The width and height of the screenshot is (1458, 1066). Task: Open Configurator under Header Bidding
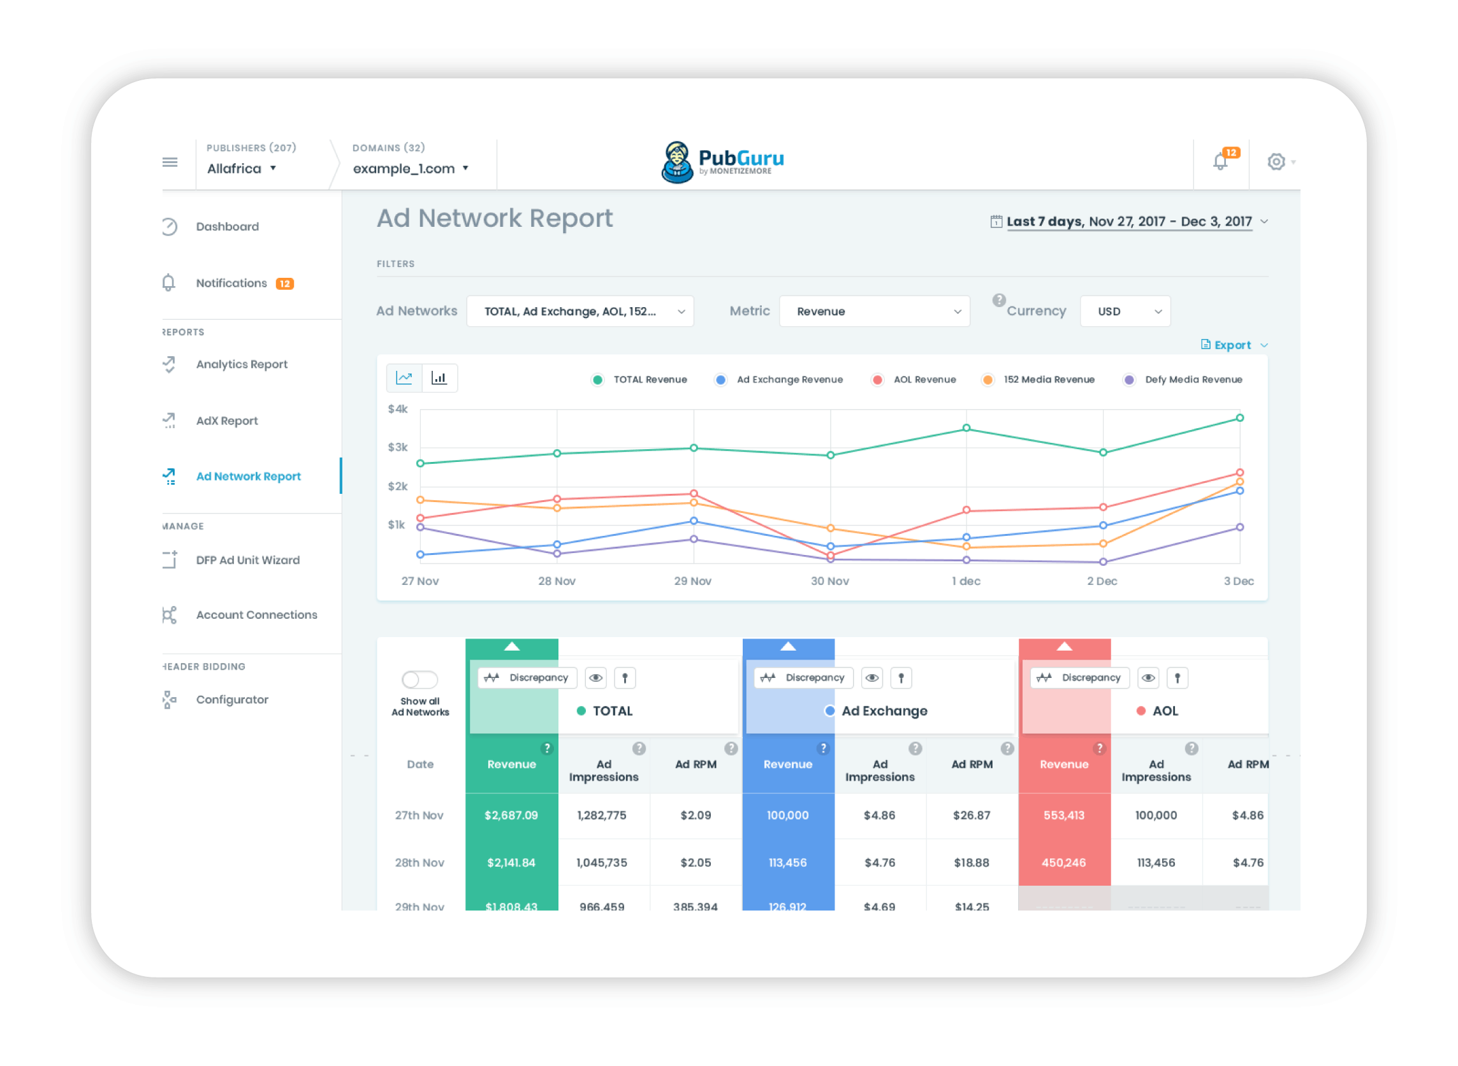[232, 700]
